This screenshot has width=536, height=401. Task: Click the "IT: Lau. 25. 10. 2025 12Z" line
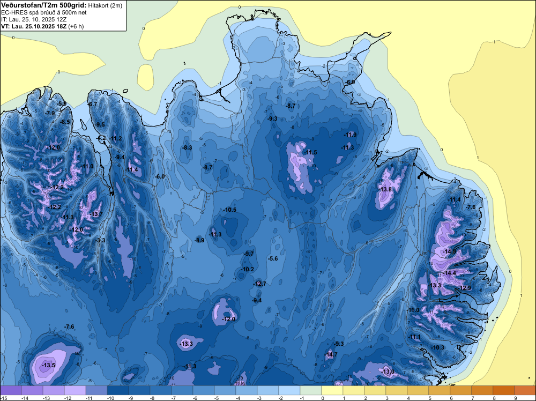pyautogui.click(x=34, y=19)
